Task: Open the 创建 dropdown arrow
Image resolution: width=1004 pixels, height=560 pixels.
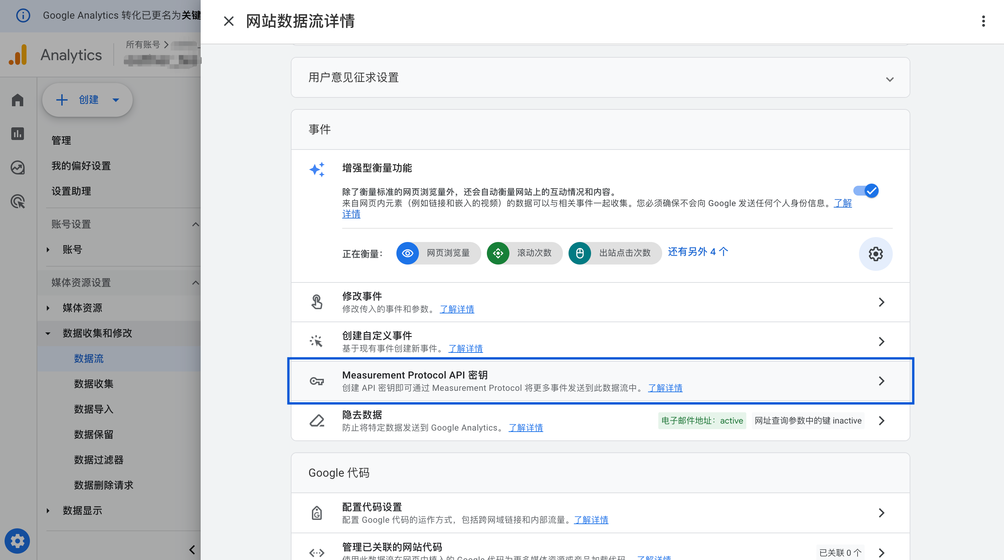Action: pyautogui.click(x=116, y=100)
